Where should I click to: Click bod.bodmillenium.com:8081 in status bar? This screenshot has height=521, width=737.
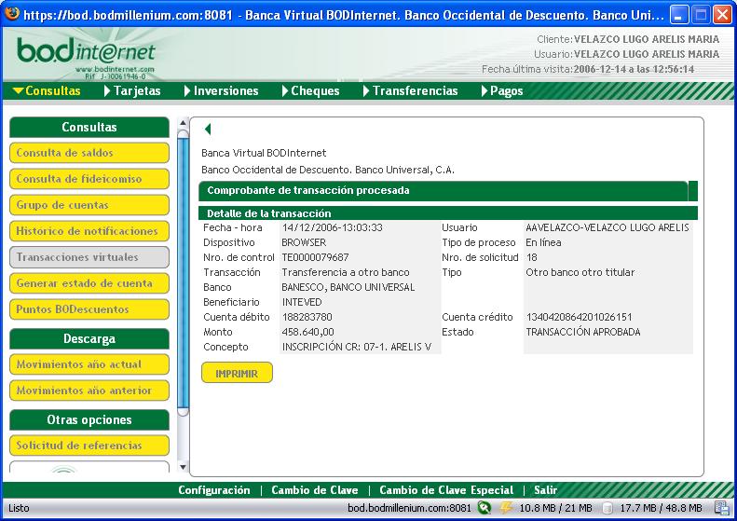click(x=409, y=508)
